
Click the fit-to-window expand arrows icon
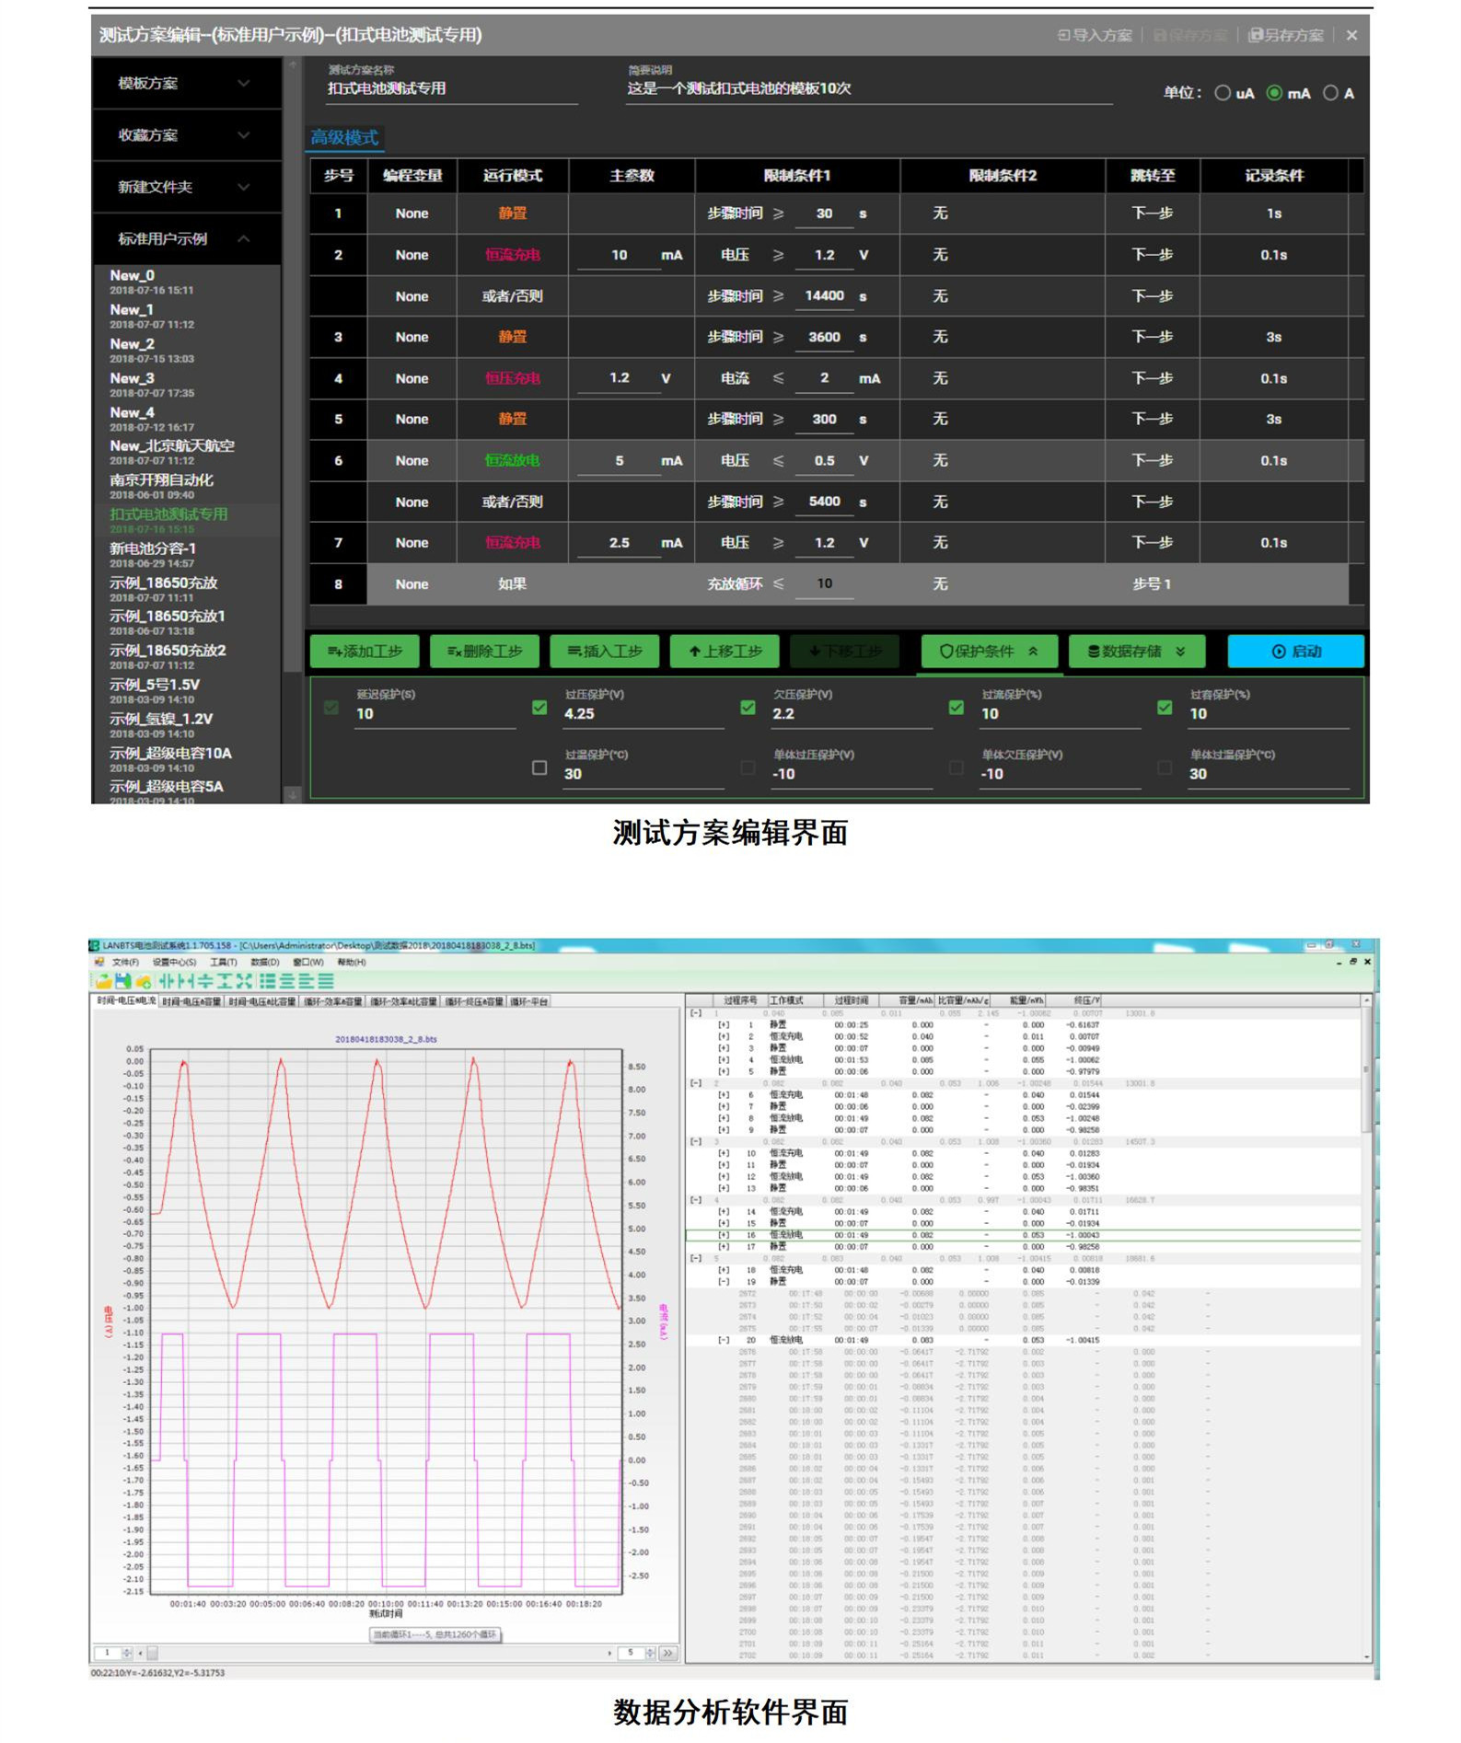tap(243, 981)
